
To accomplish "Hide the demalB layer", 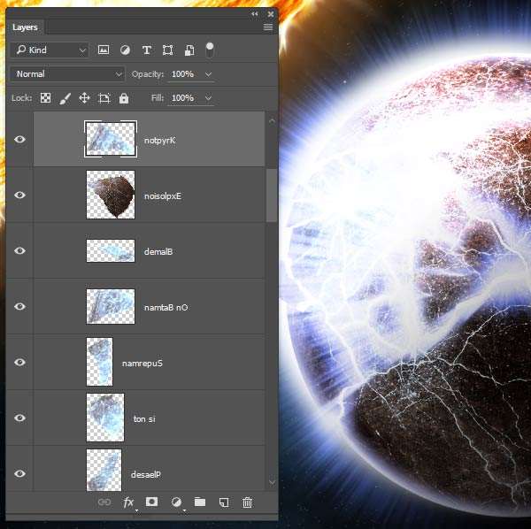I will 19,251.
